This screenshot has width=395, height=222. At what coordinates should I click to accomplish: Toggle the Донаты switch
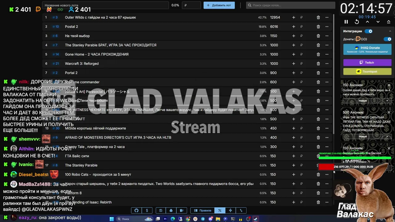click(x=387, y=39)
